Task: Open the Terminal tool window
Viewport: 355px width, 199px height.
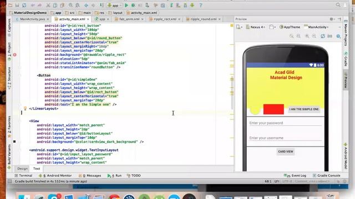Action: tap(23, 176)
